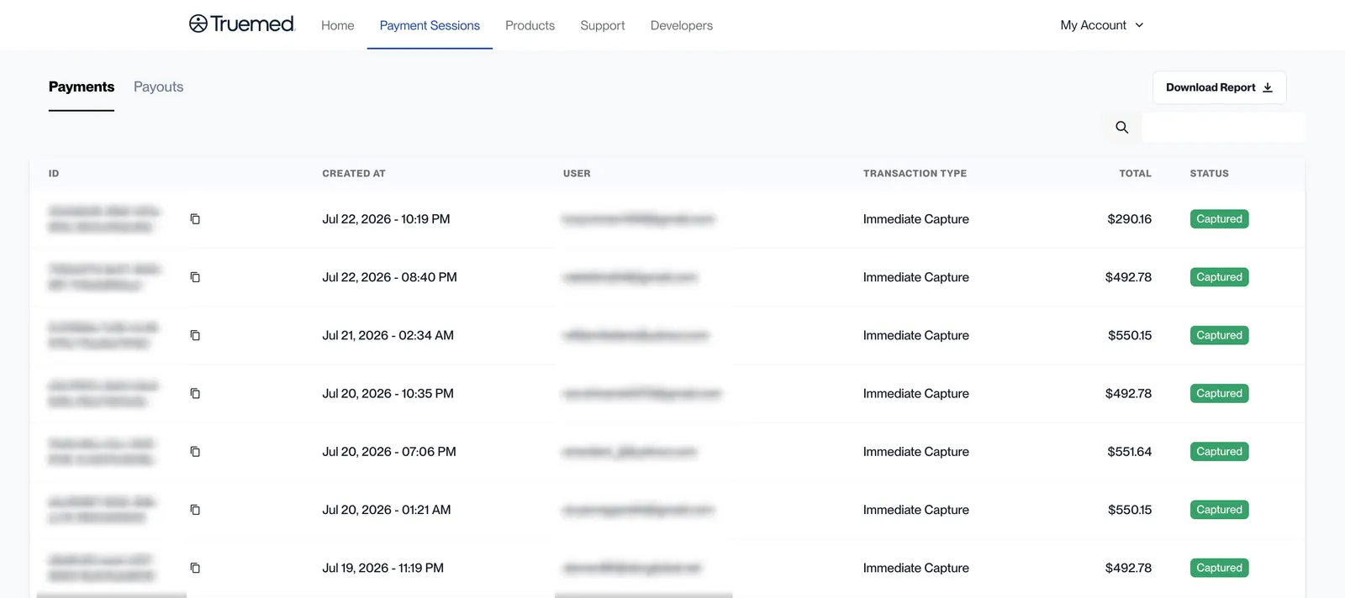The height and width of the screenshot is (598, 1345).
Task: Click the Download Report button
Action: pos(1219,87)
